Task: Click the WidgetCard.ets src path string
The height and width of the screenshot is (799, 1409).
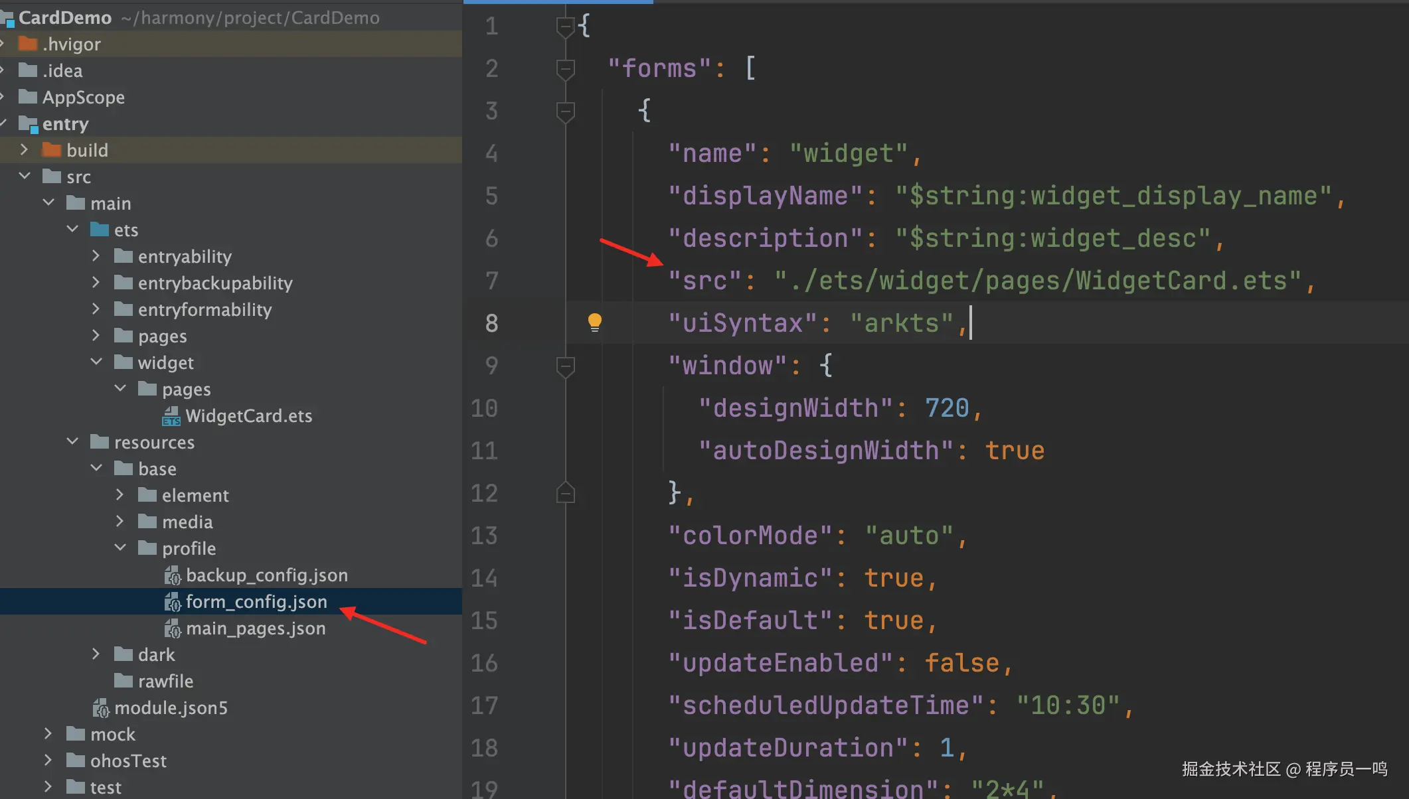Action: [1037, 281]
